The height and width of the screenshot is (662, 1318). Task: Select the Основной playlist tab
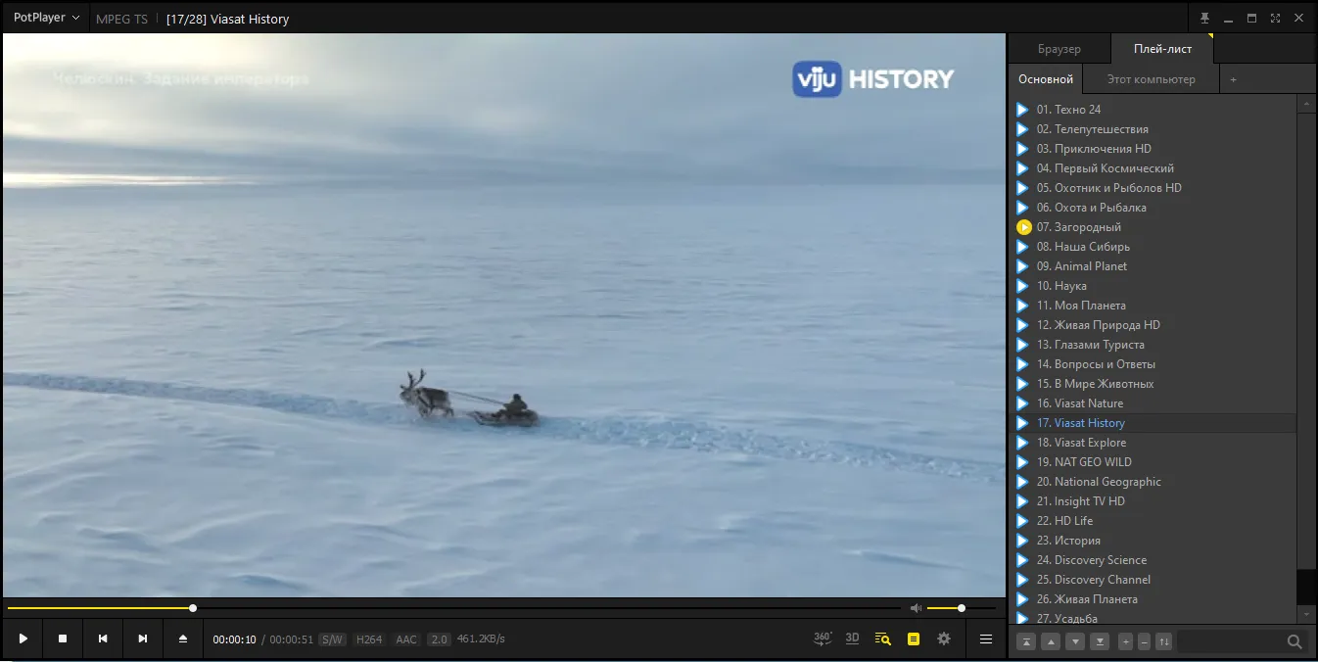(1046, 79)
